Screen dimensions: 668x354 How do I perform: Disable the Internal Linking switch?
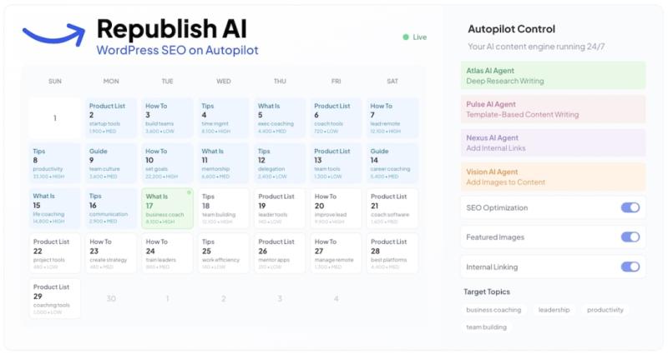[630, 267]
